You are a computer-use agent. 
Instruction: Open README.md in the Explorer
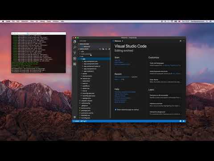pos(86,115)
